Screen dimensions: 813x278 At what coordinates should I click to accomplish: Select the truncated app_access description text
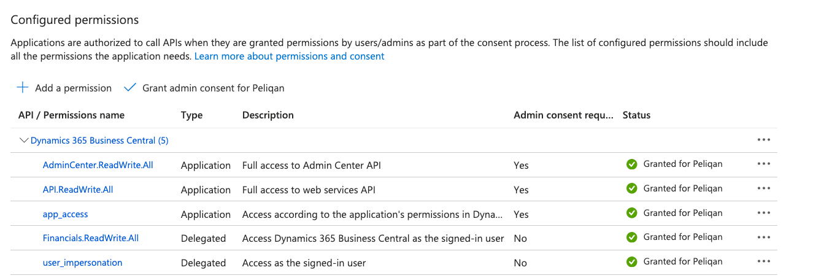click(x=372, y=214)
